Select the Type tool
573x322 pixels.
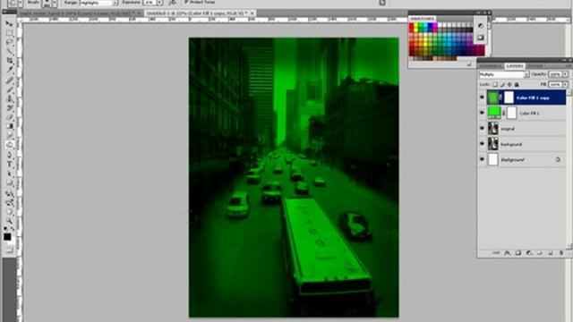10,165
